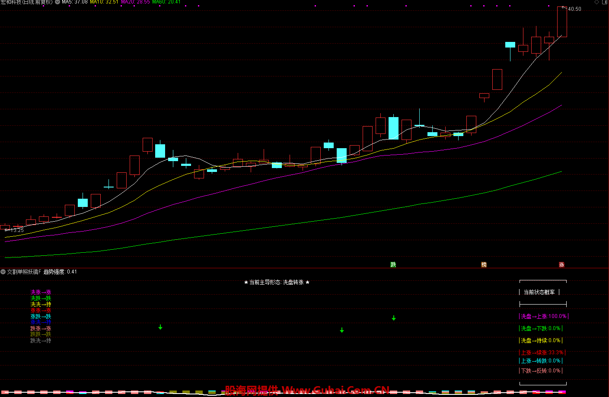Click the cyan candlestick below the 跌 marker column
Viewport: 609px width, 397px height.
tap(393, 127)
